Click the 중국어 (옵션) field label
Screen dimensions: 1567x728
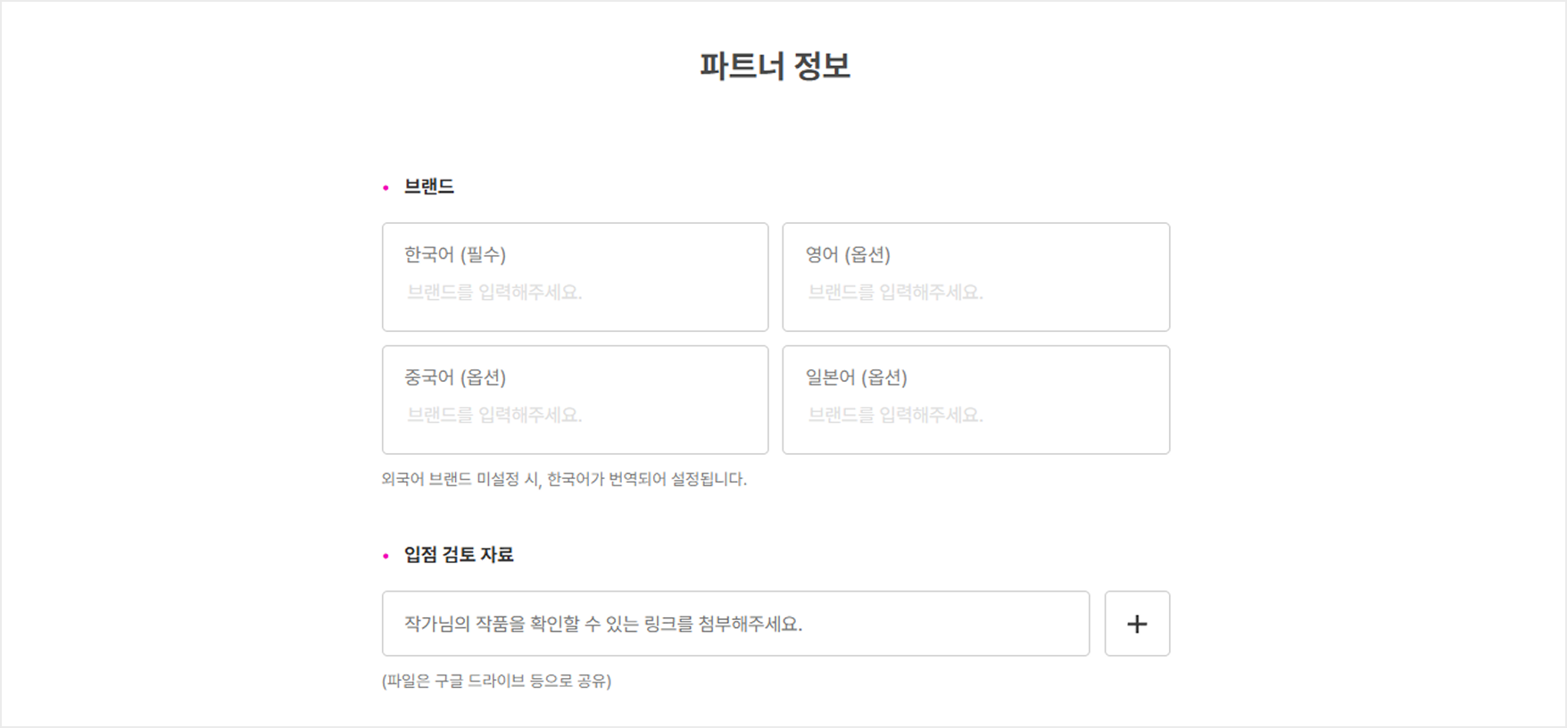(455, 377)
